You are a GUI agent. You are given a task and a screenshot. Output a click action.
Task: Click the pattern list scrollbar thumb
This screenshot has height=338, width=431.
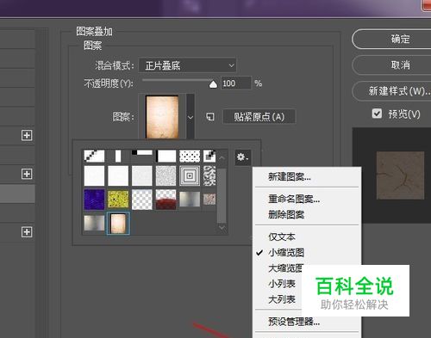pos(222,196)
